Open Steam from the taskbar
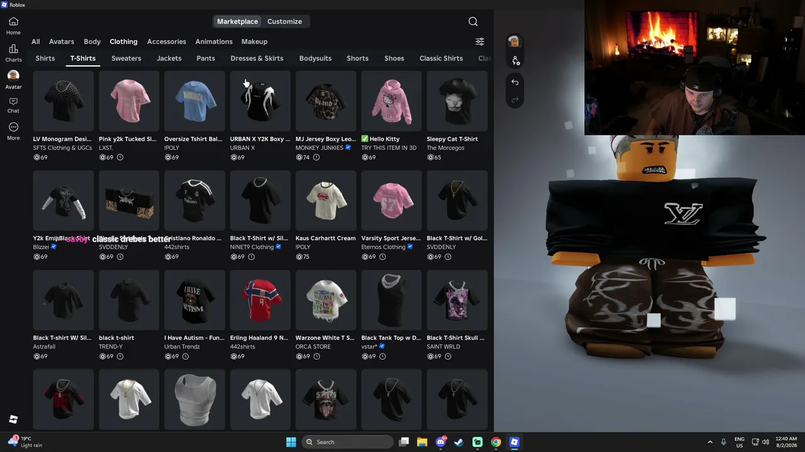The width and height of the screenshot is (805, 452). pyautogui.click(x=459, y=442)
